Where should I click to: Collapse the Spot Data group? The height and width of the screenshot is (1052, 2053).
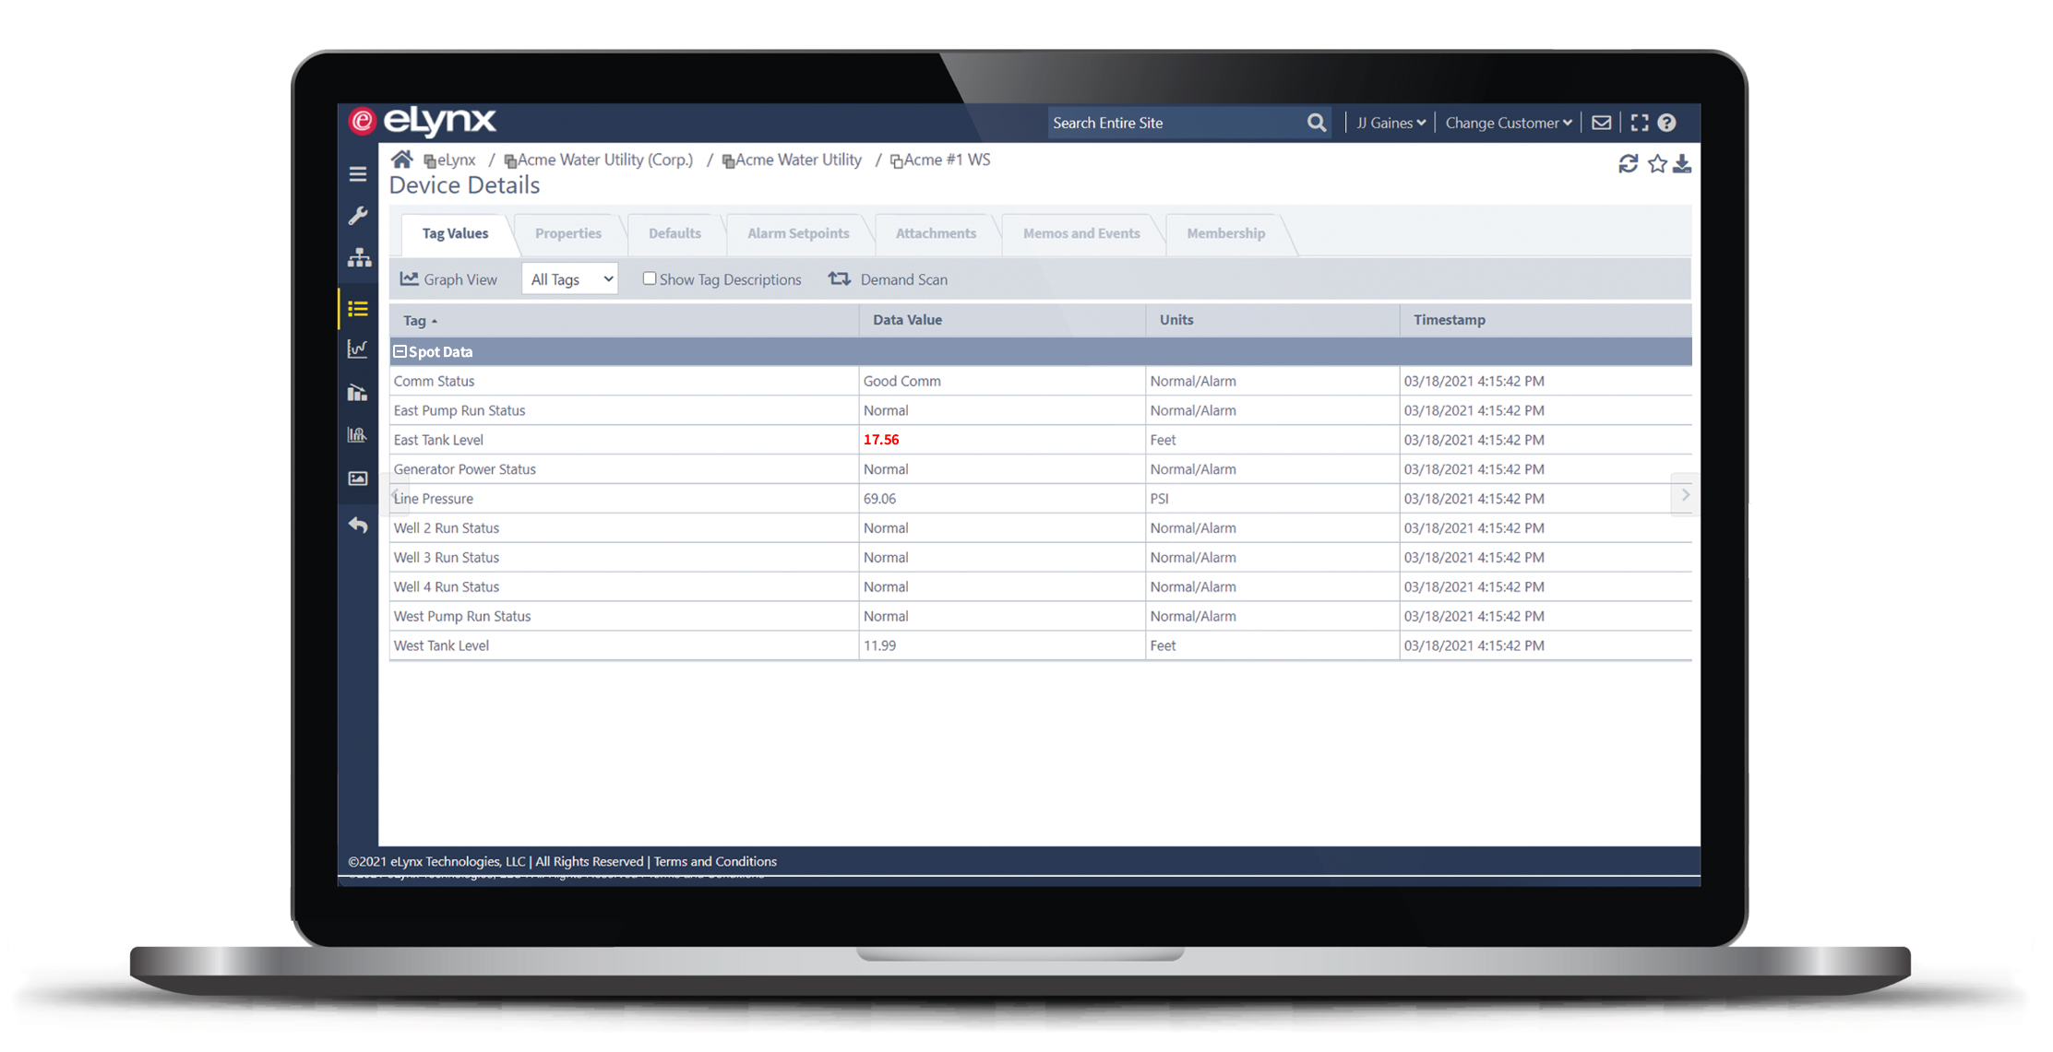(x=400, y=351)
